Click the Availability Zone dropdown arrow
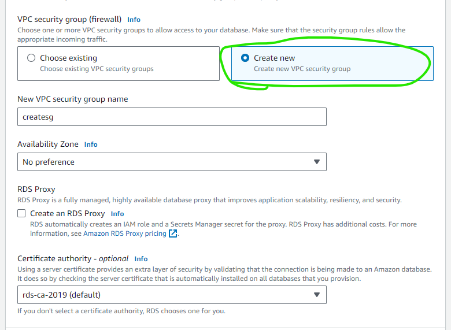Image resolution: width=451 pixels, height=330 pixels. 317,162
